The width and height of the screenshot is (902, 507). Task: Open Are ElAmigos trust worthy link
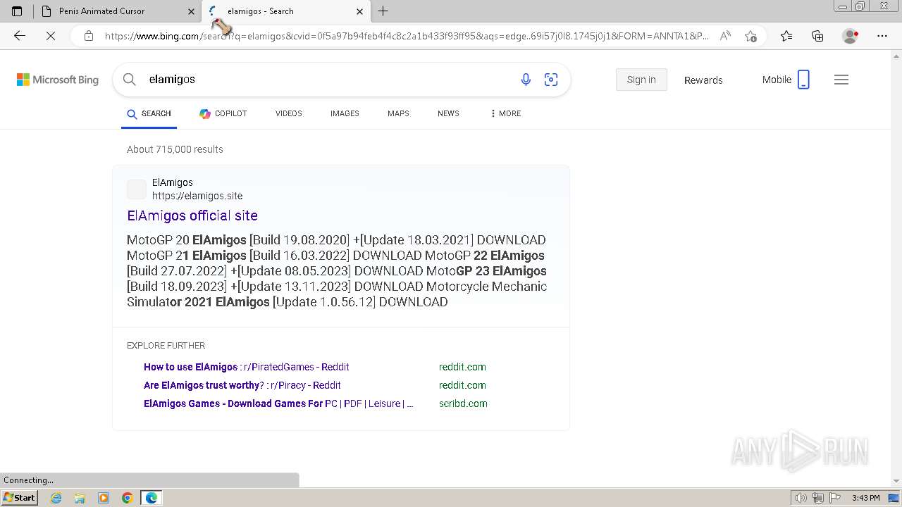[x=242, y=385]
